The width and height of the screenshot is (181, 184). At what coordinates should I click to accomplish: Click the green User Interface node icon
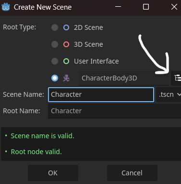66,61
